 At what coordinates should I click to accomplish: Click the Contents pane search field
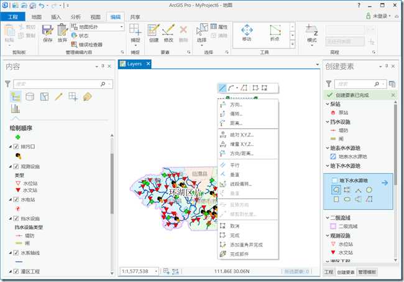click(x=63, y=84)
